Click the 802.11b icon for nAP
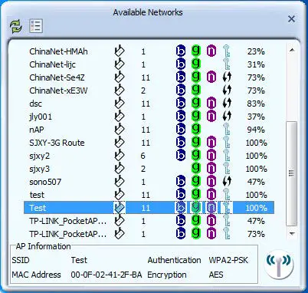This screenshot has height=293, width=308. 181,129
